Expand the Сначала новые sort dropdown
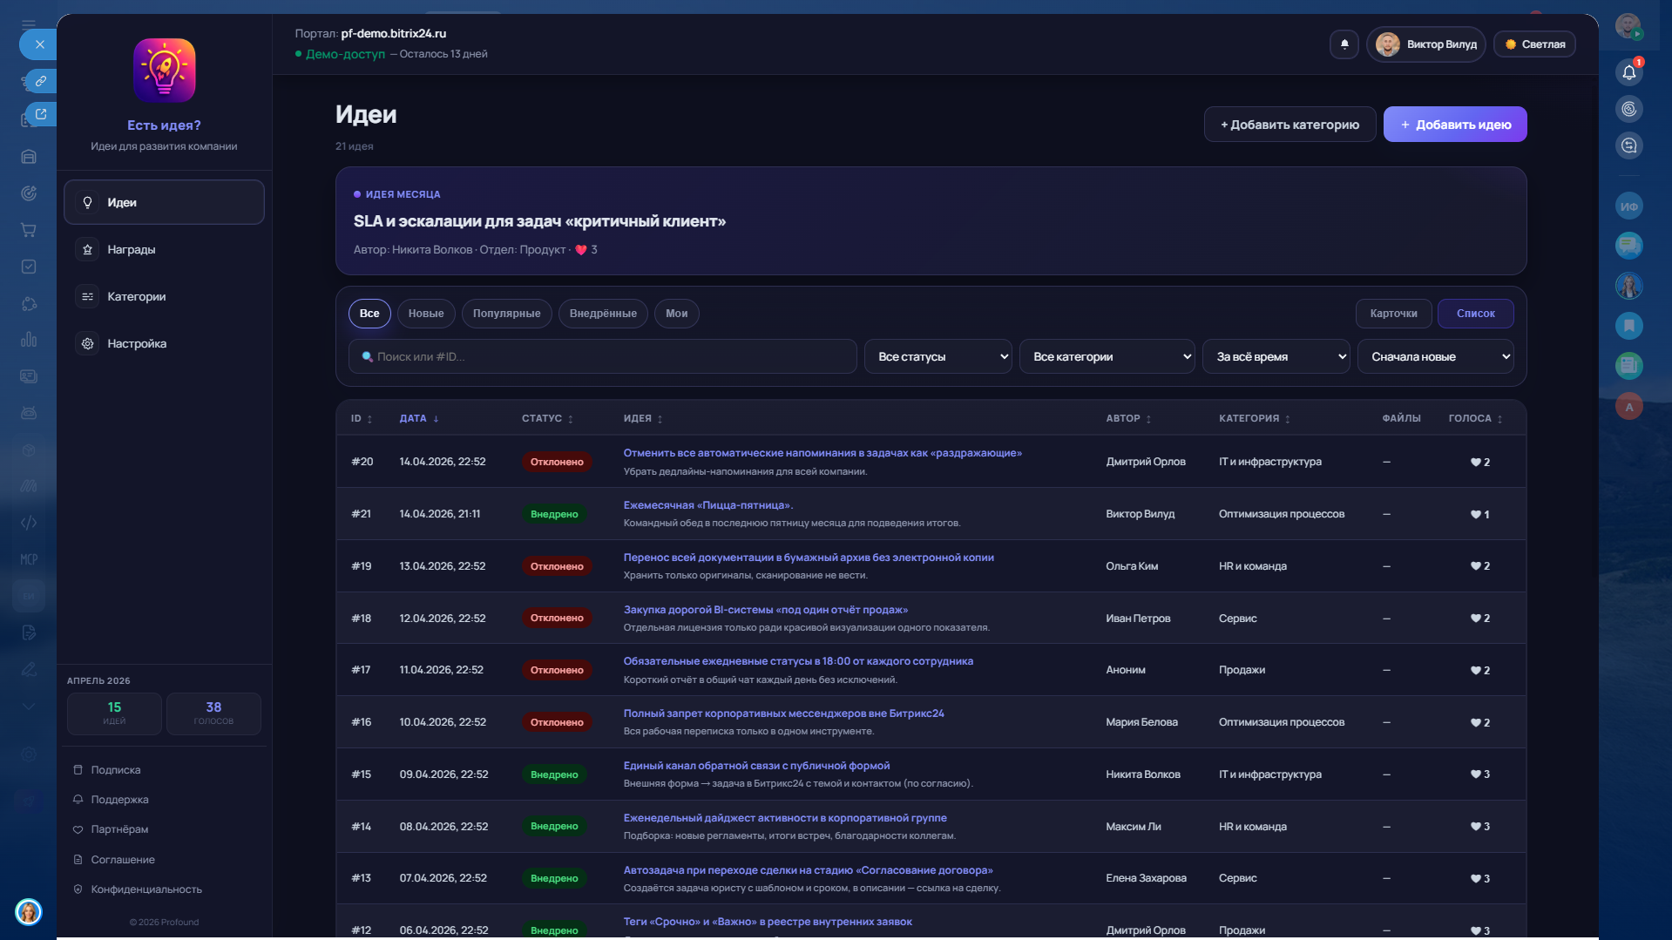The image size is (1672, 940). [x=1434, y=357]
